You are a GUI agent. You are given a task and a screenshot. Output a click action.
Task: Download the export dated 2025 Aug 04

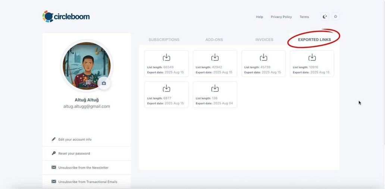tap(215, 88)
